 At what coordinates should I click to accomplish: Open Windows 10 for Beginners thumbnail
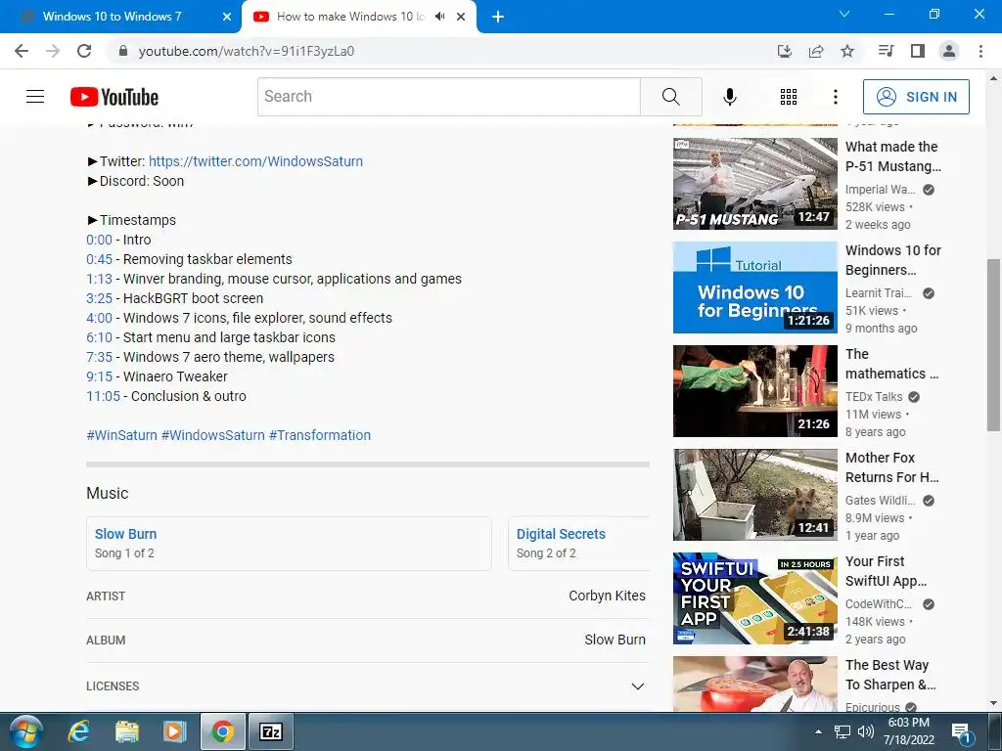pyautogui.click(x=754, y=287)
